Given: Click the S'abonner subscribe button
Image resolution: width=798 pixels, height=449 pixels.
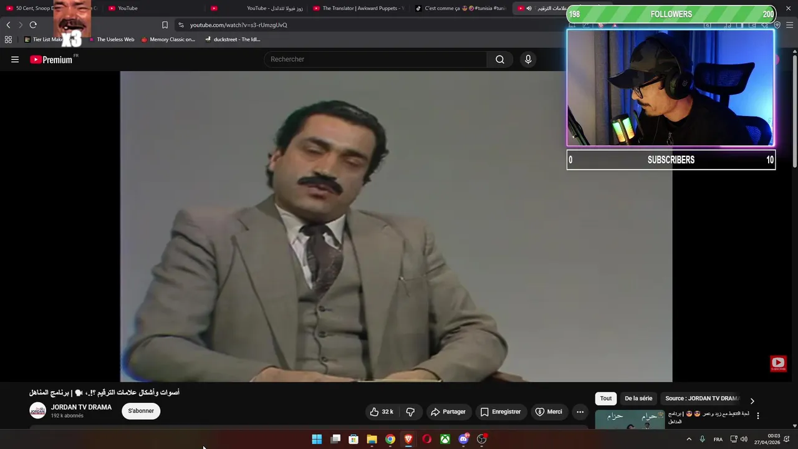Looking at the screenshot, I should (x=141, y=411).
